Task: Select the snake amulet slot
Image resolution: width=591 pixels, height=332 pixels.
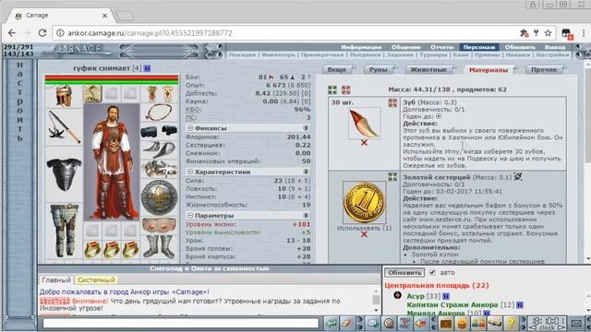Action: click(x=92, y=94)
